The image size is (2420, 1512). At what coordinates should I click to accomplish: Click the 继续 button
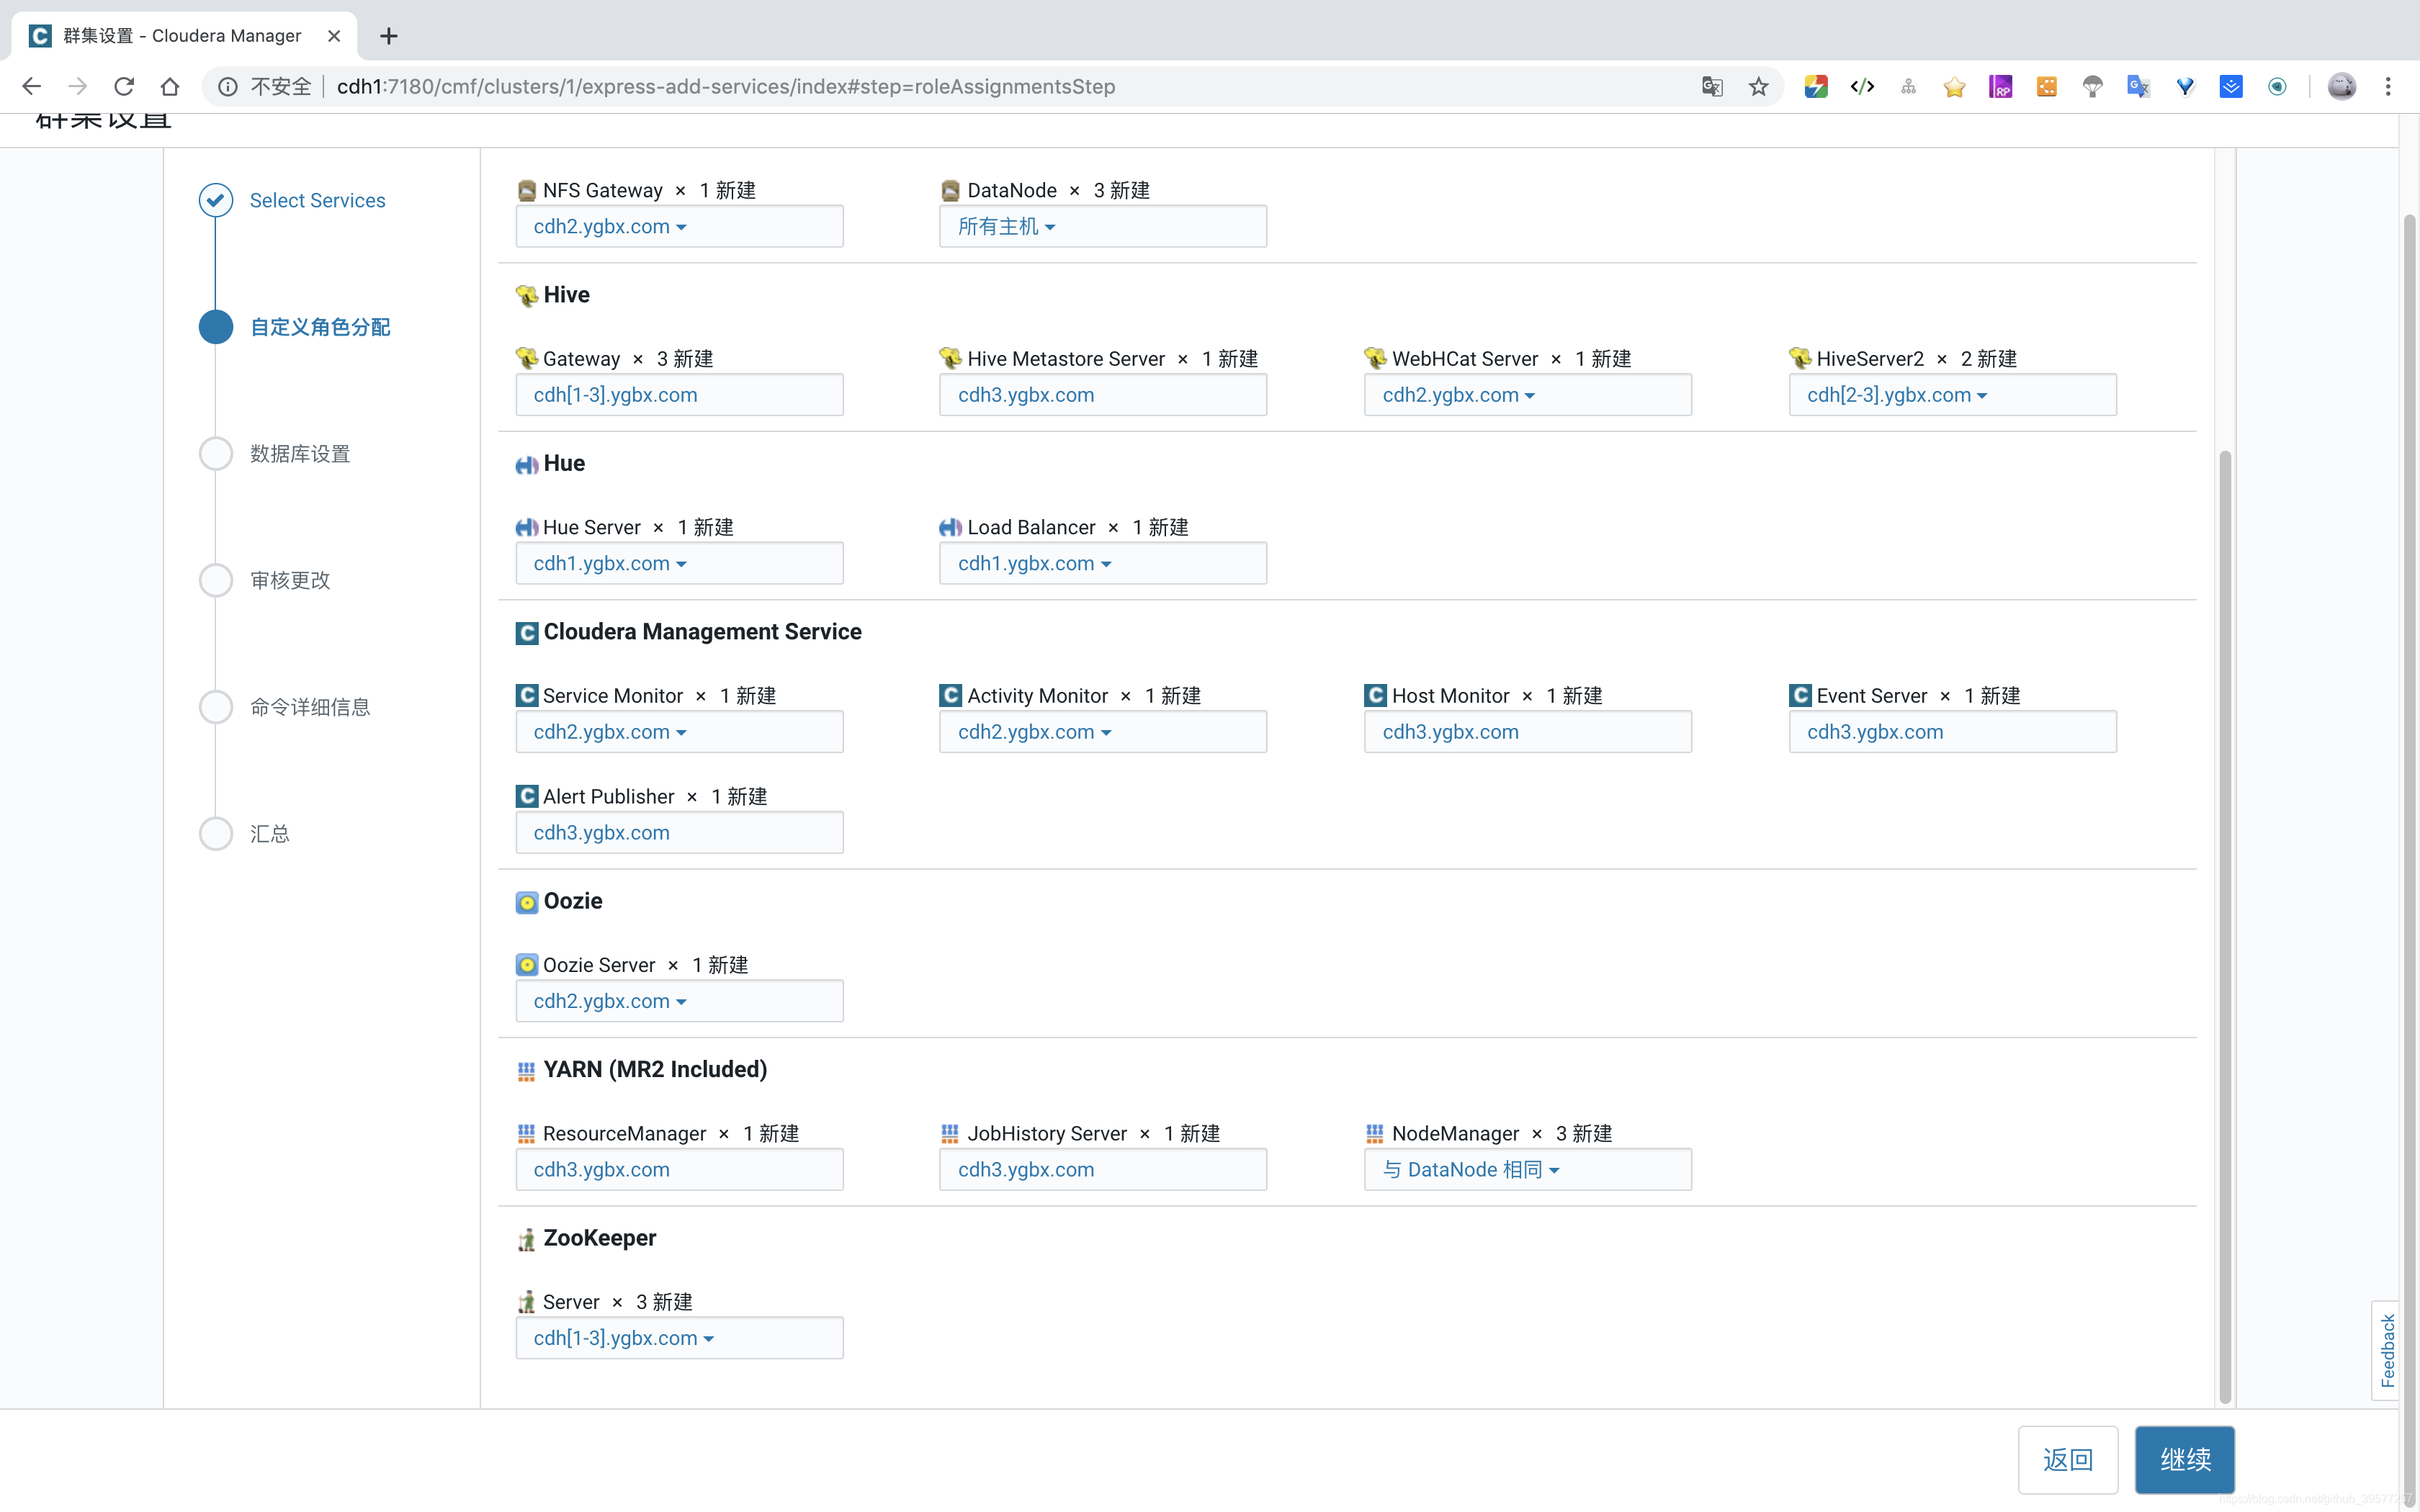coord(2184,1460)
